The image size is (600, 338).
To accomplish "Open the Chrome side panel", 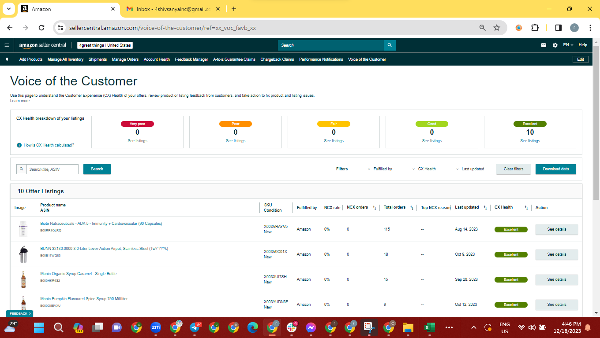I will point(558,28).
